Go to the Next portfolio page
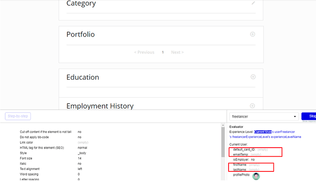The width and height of the screenshot is (316, 182). click(177, 52)
